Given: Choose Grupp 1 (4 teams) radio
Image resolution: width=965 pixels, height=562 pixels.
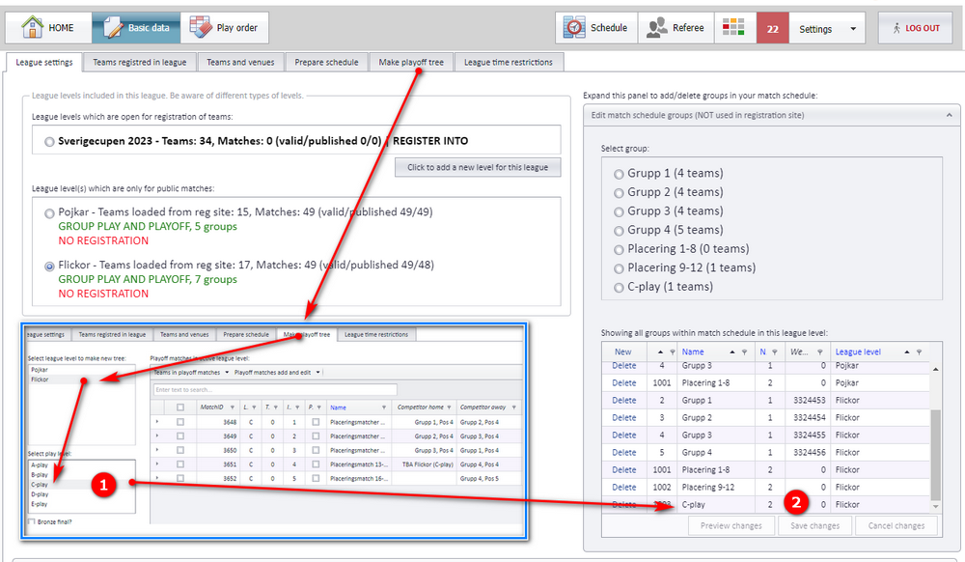Looking at the screenshot, I should [x=619, y=174].
